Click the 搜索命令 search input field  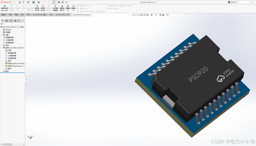click(241, 2)
